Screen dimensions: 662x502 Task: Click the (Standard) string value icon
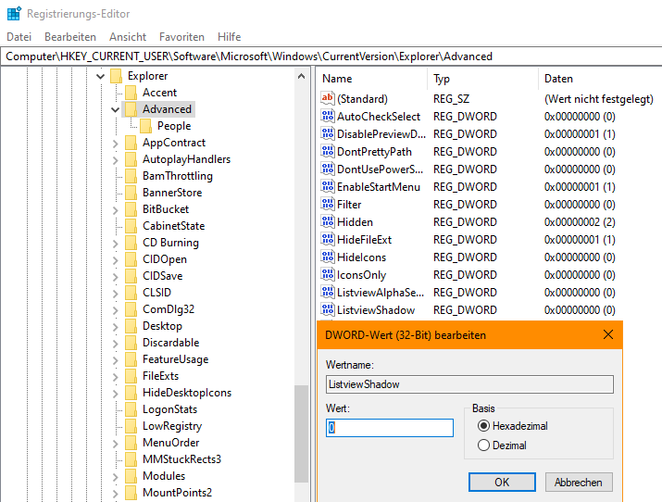click(328, 98)
